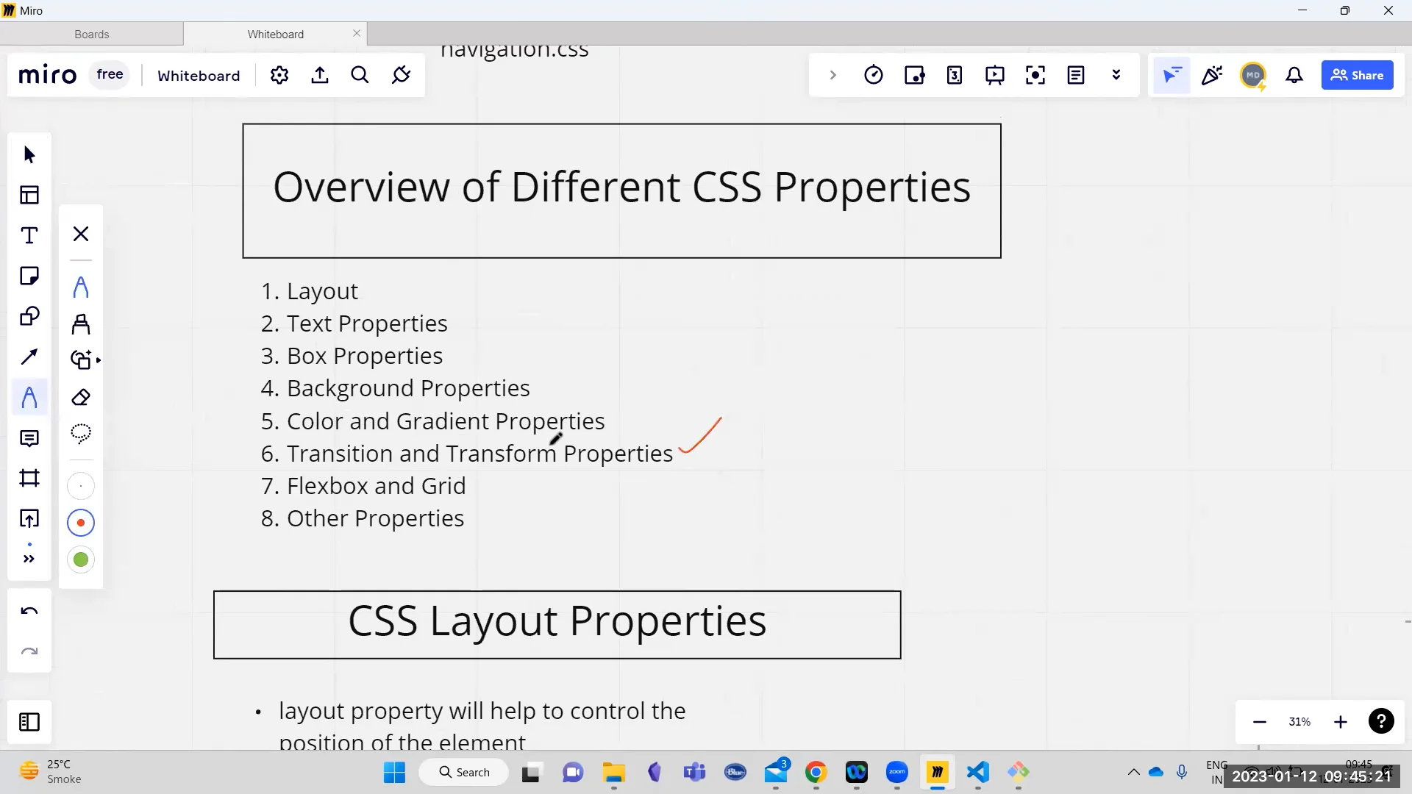The image size is (1412, 794).
Task: Select the Whiteboard tab
Action: [x=276, y=35]
